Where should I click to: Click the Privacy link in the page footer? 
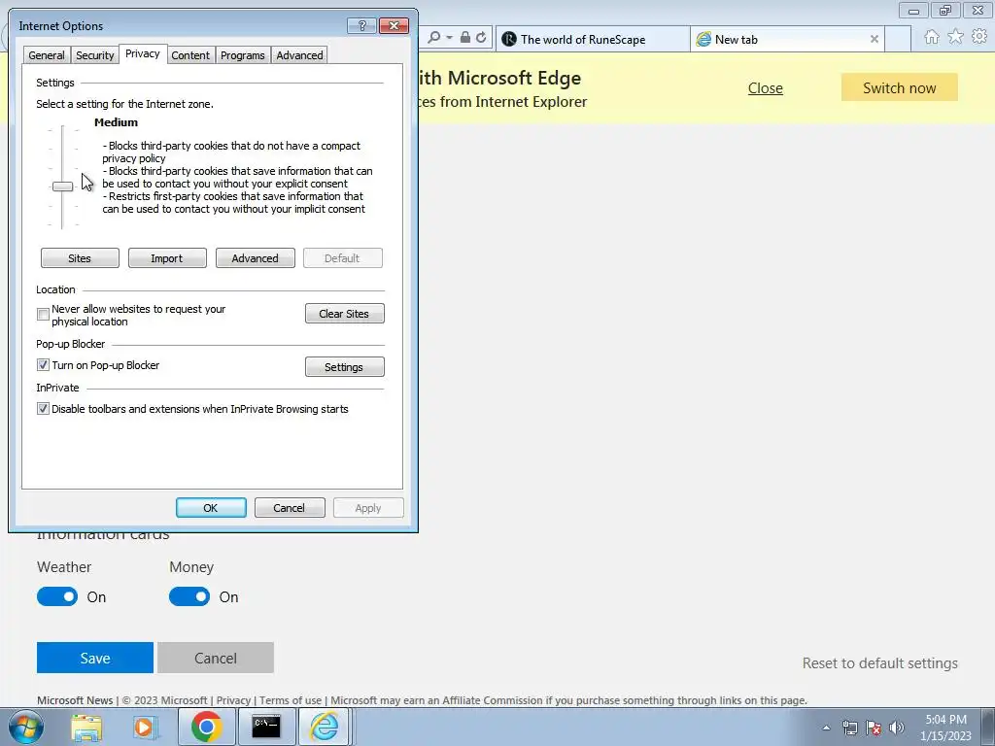point(233,700)
